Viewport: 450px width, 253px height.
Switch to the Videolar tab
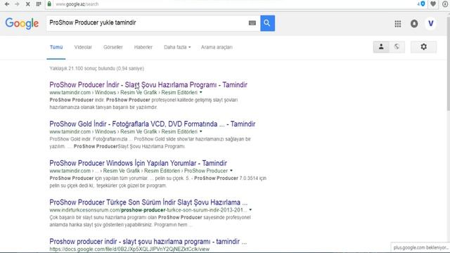tap(83, 47)
